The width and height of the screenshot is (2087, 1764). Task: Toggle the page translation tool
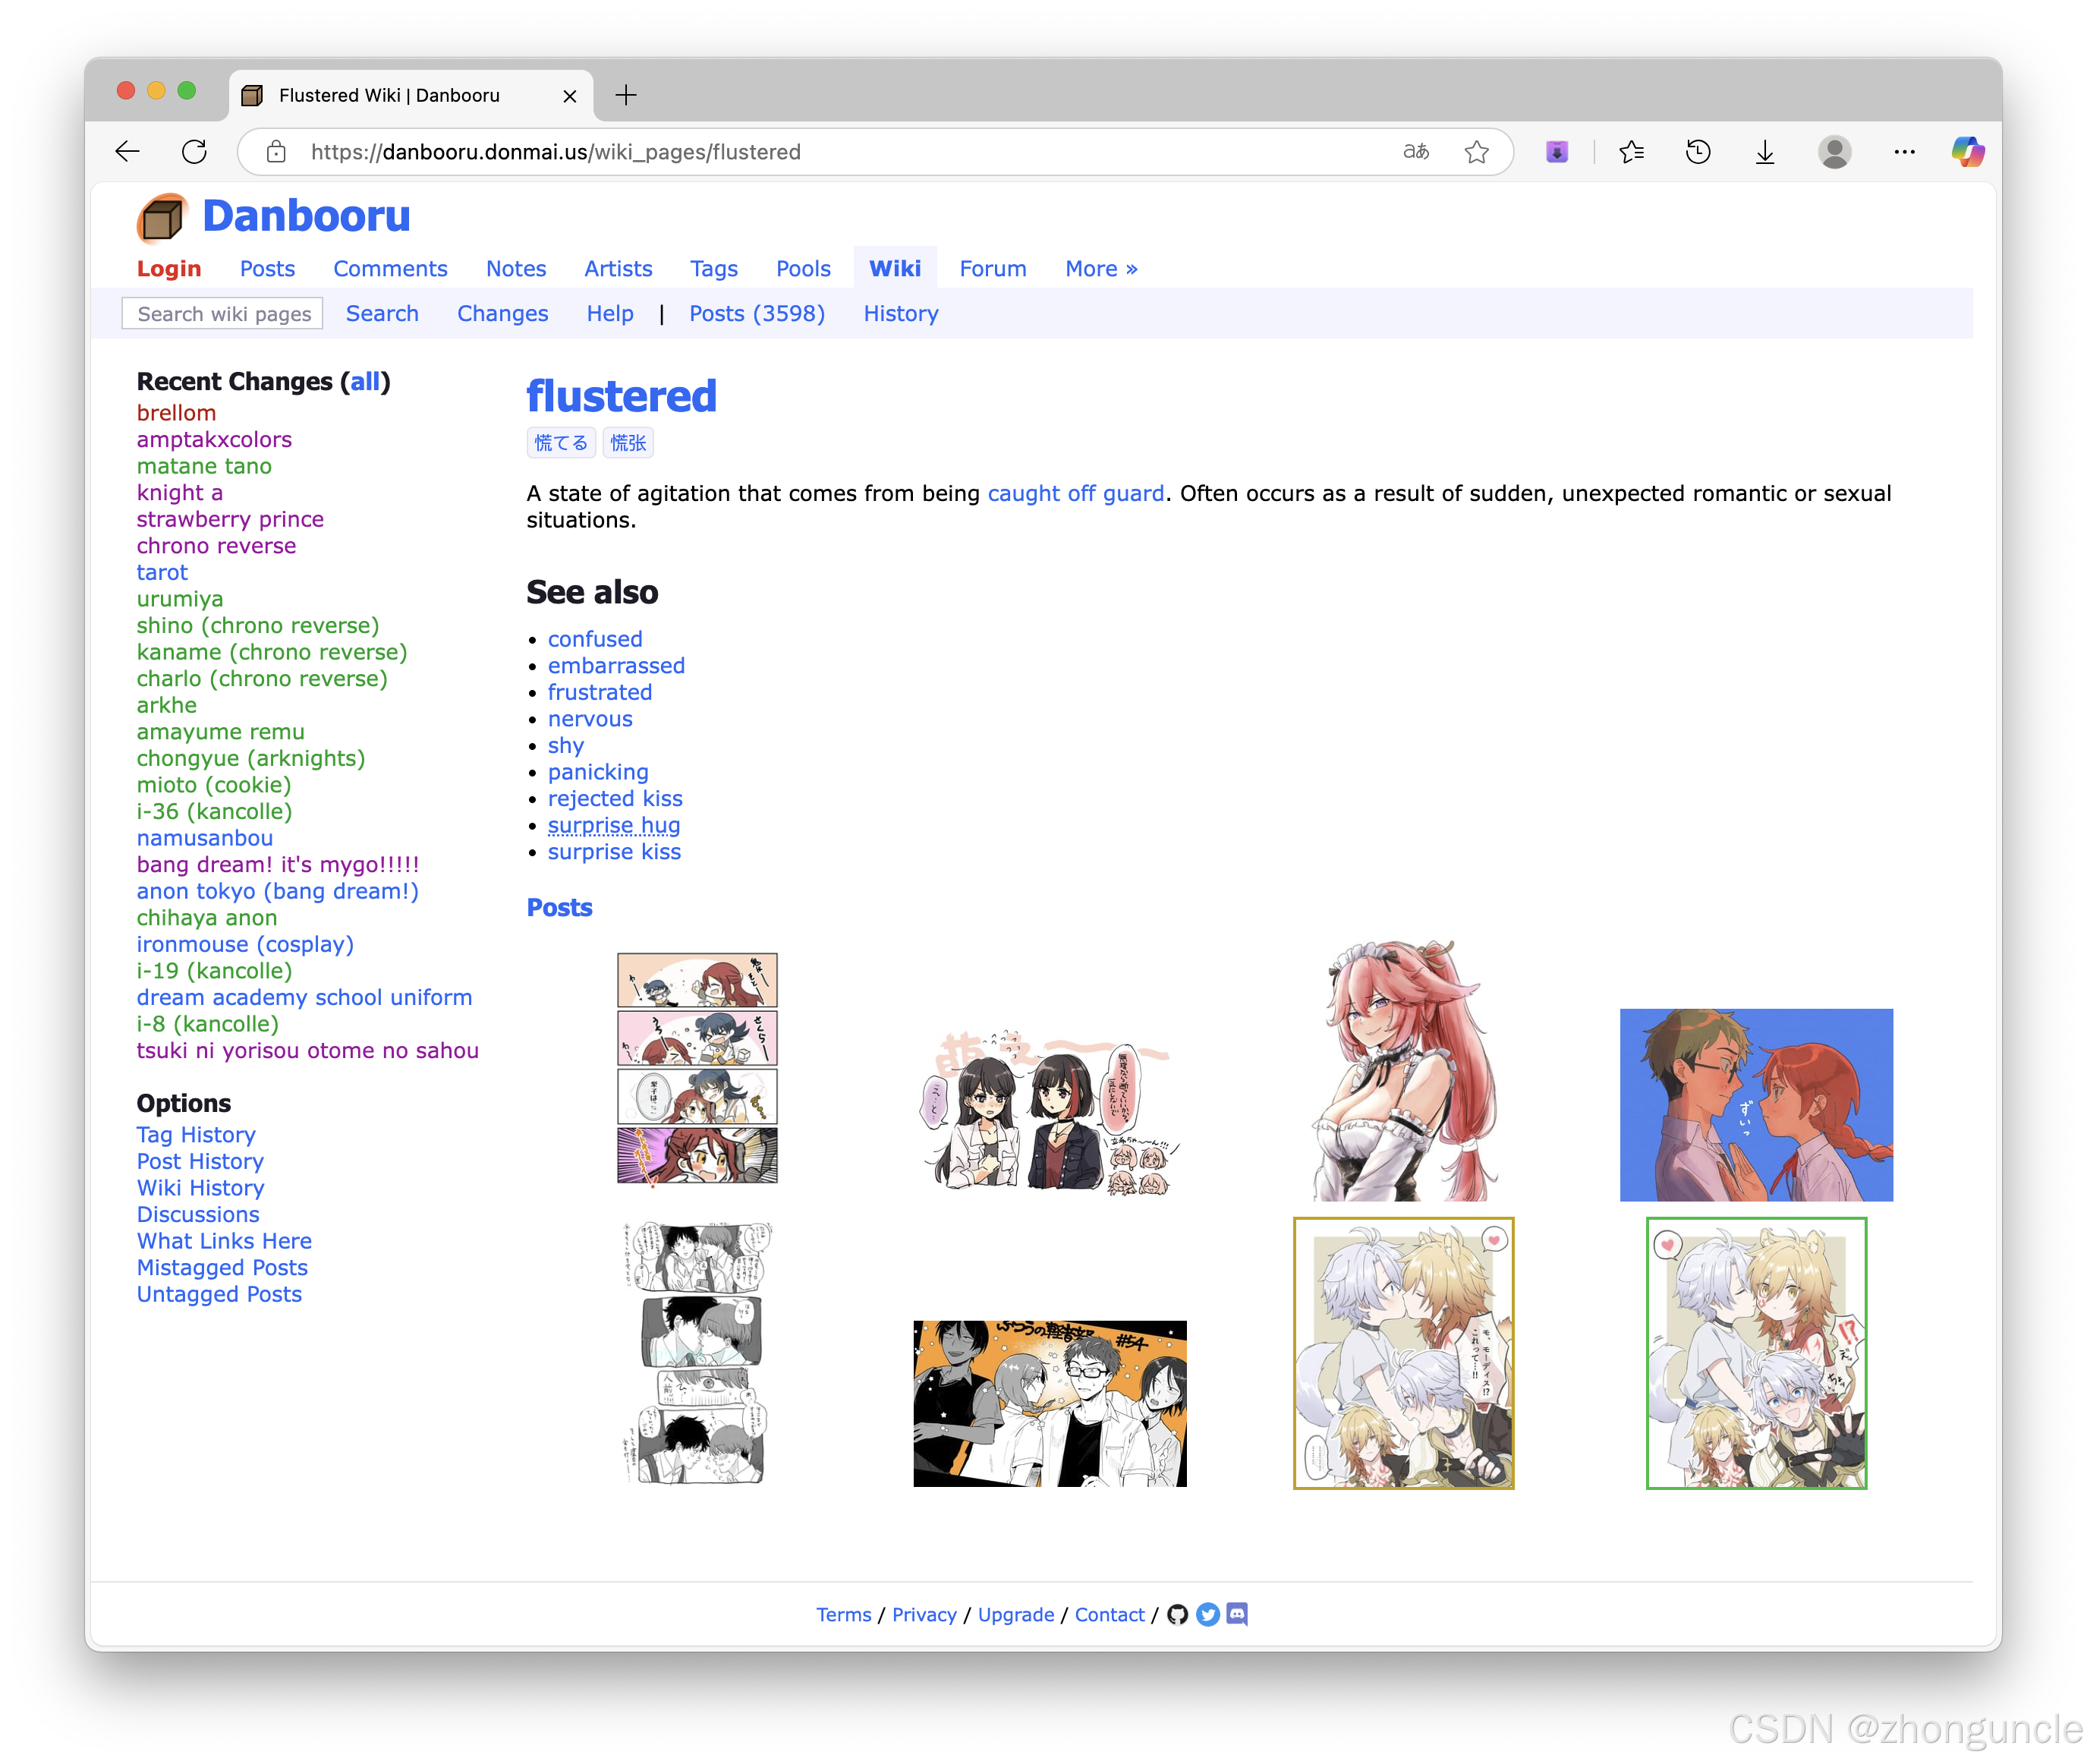pyautogui.click(x=1415, y=151)
